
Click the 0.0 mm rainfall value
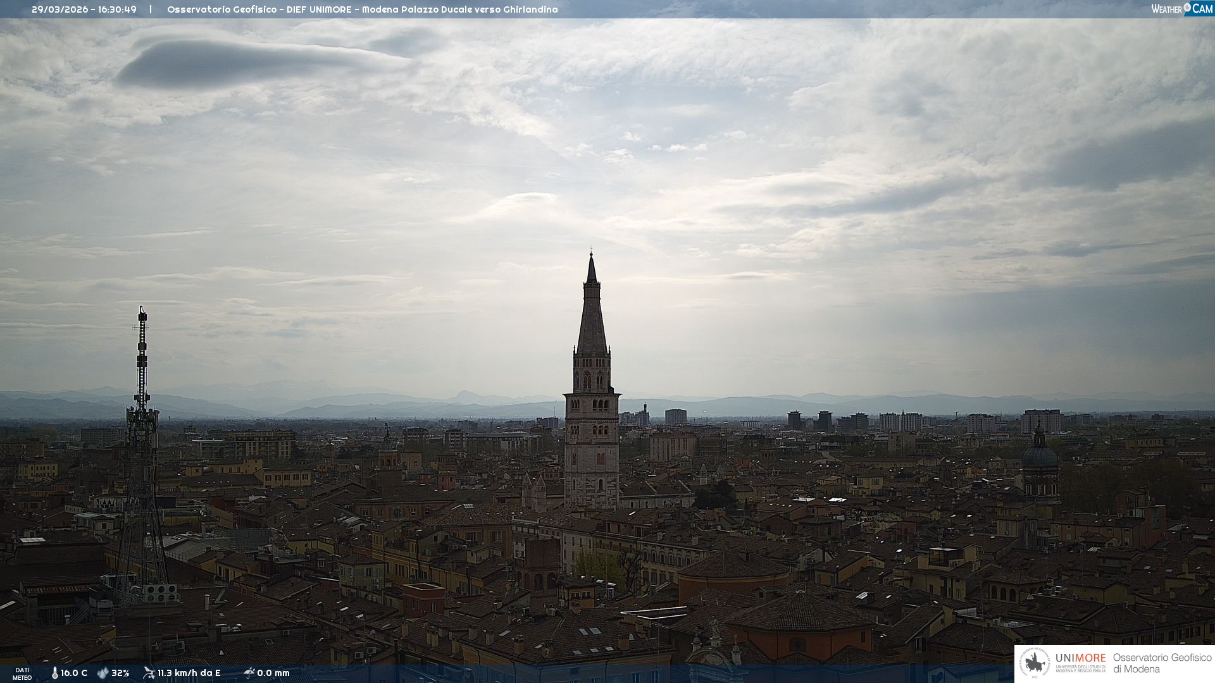(273, 673)
